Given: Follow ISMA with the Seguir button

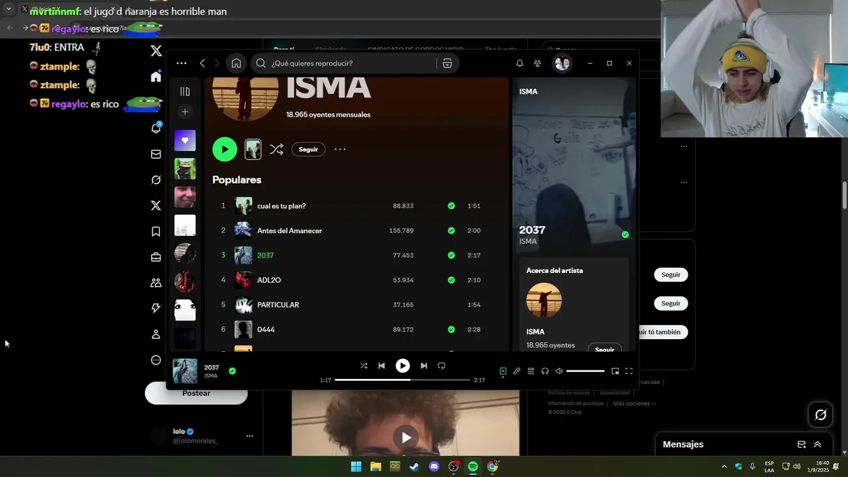Looking at the screenshot, I should 308,149.
